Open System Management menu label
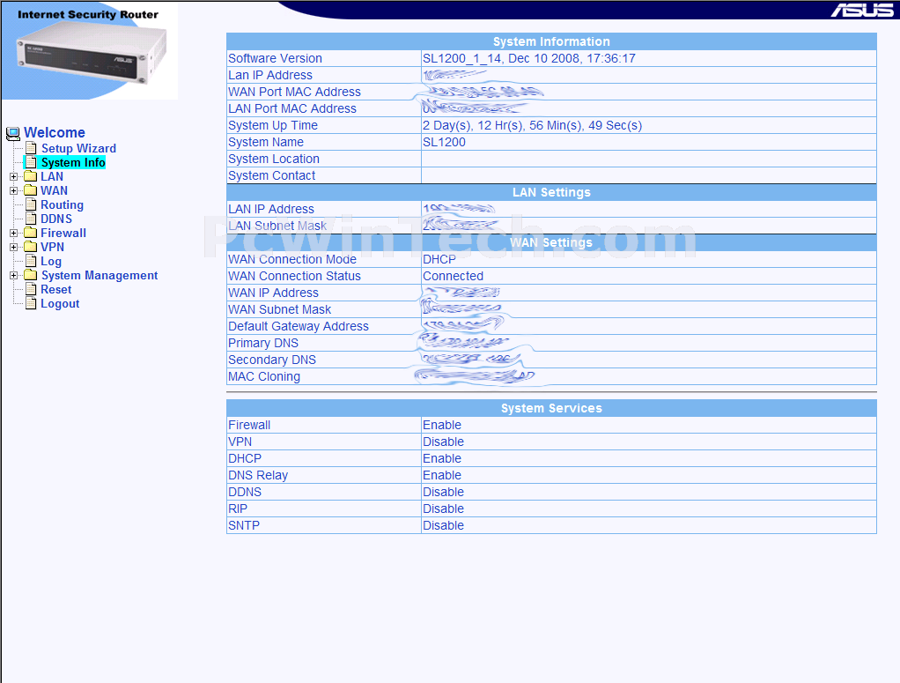900x683 pixels. click(x=100, y=276)
